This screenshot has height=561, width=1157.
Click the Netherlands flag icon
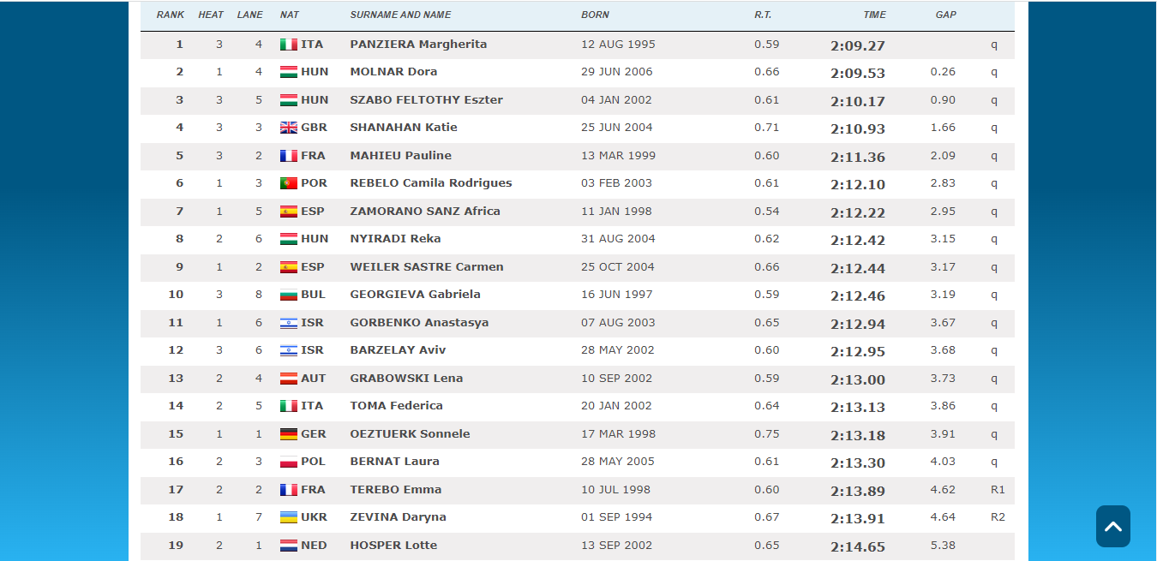tap(289, 546)
